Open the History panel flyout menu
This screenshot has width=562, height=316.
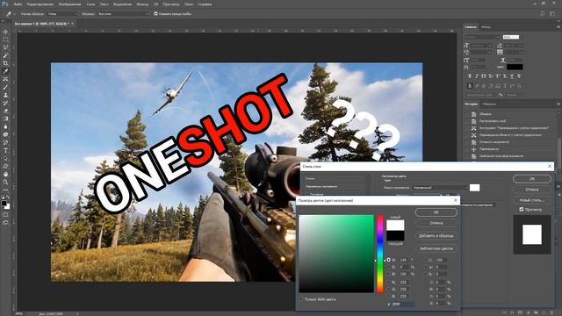pos(558,104)
